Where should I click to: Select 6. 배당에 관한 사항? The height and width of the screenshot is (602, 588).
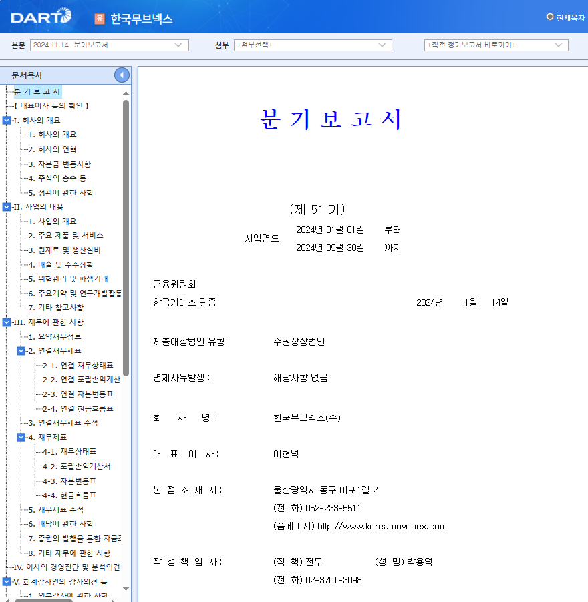60,524
